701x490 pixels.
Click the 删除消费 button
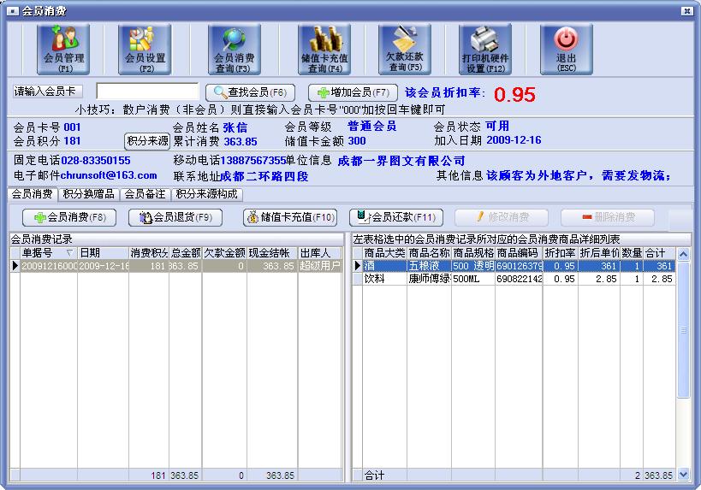(608, 217)
